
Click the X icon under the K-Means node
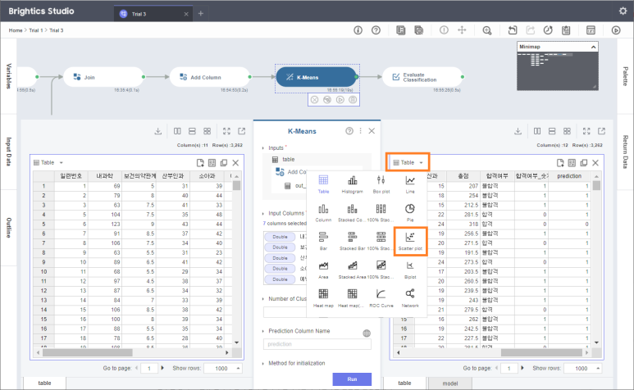(x=315, y=100)
